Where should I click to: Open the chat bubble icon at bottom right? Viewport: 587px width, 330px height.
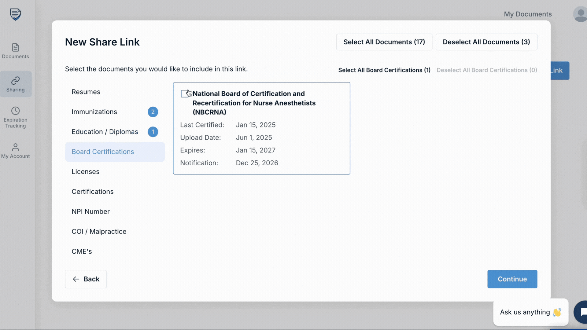coord(581,312)
